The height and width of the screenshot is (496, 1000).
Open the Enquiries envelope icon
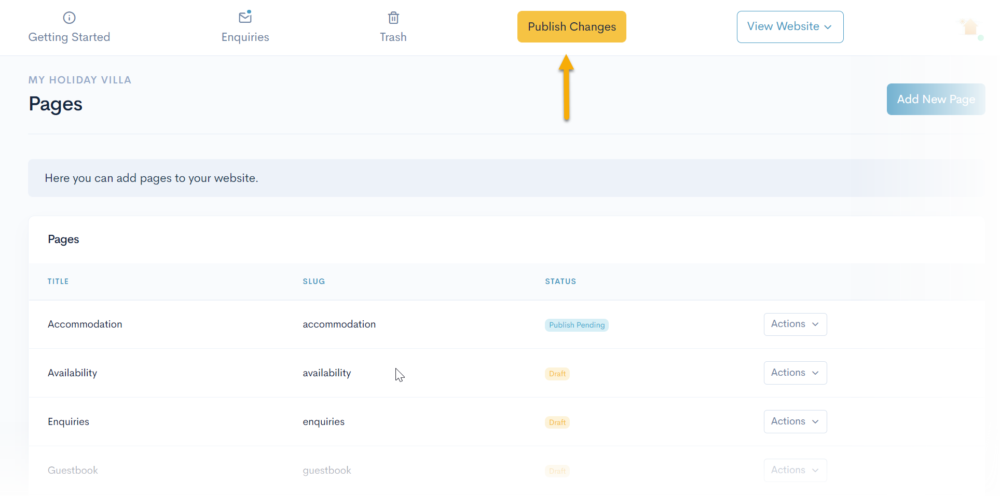(x=245, y=18)
